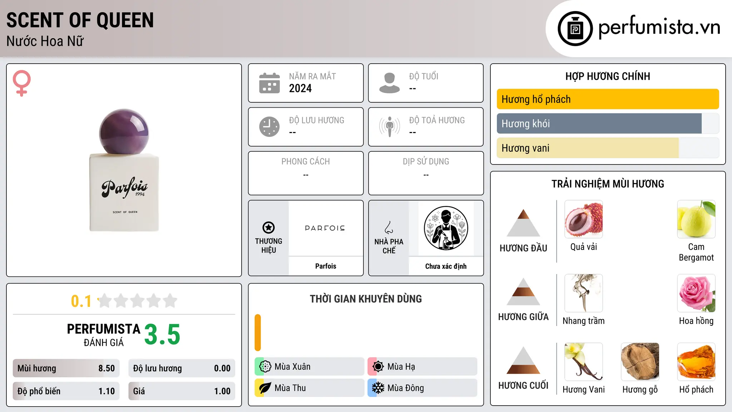Select the incense note image

coord(584,293)
